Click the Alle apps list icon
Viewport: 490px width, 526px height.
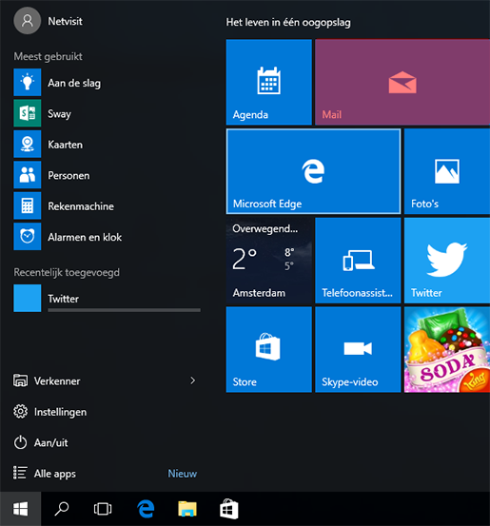pos(20,473)
